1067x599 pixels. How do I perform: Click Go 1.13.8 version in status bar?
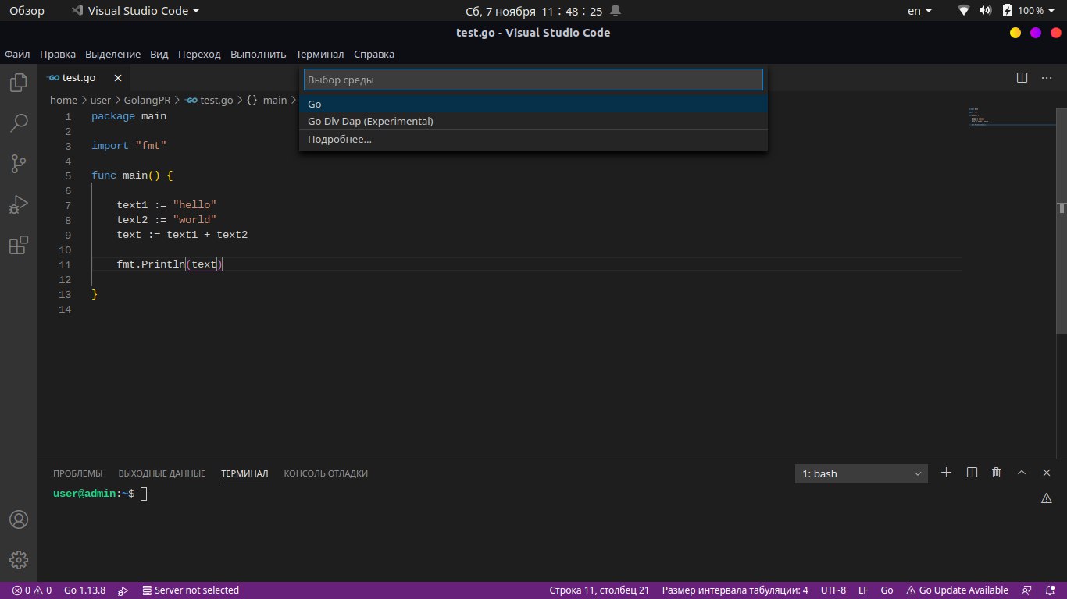click(84, 590)
